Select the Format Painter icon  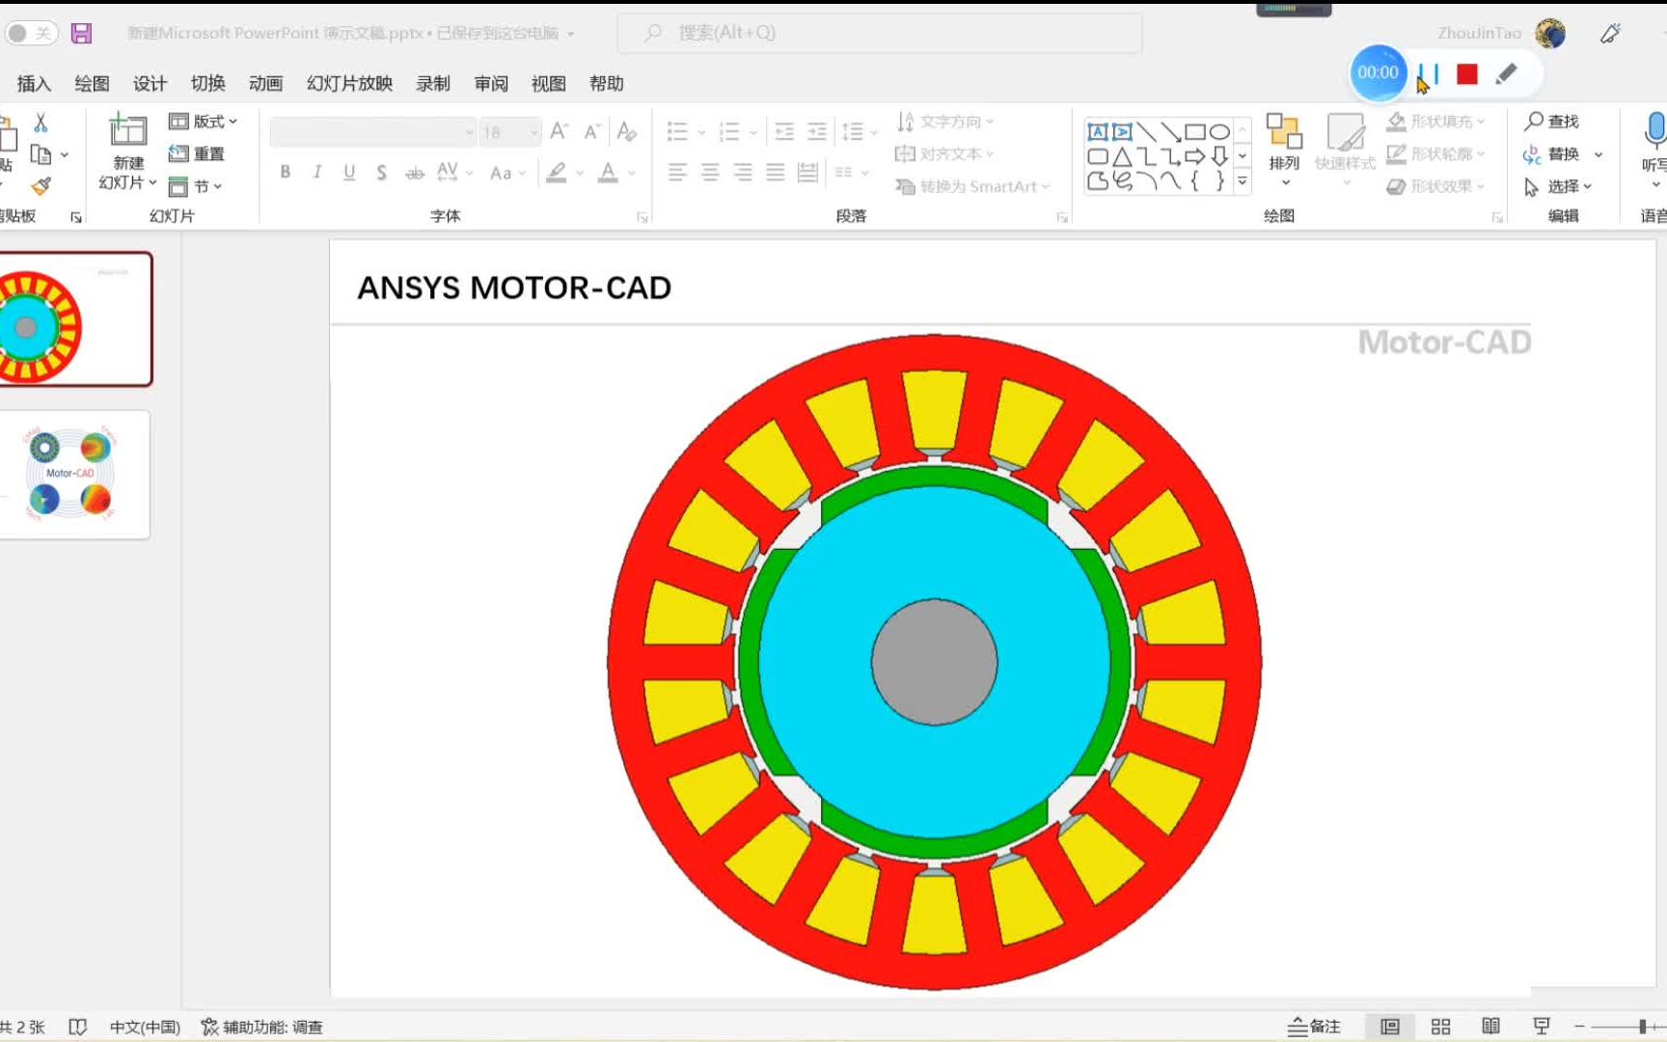[x=41, y=186]
